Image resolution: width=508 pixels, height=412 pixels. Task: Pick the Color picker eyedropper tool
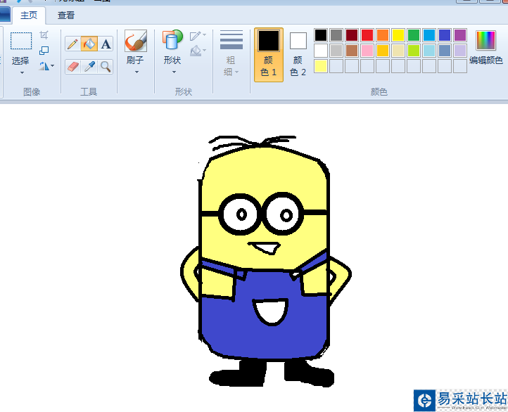89,67
